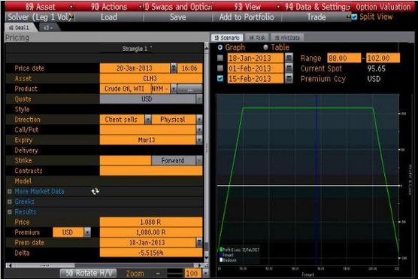
Task: Open the Asset menu
Action: (40, 7)
